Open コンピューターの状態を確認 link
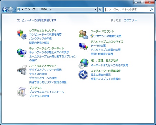 pos(45,35)
